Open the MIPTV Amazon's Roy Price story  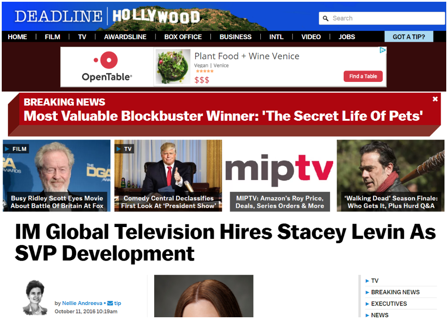pos(279,176)
